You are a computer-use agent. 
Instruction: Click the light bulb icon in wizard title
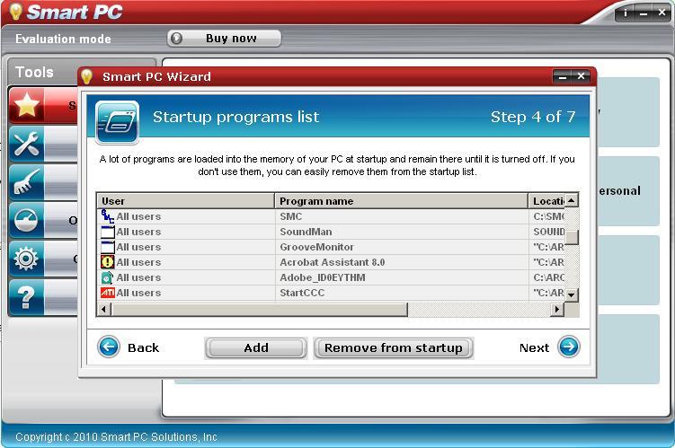click(87, 76)
